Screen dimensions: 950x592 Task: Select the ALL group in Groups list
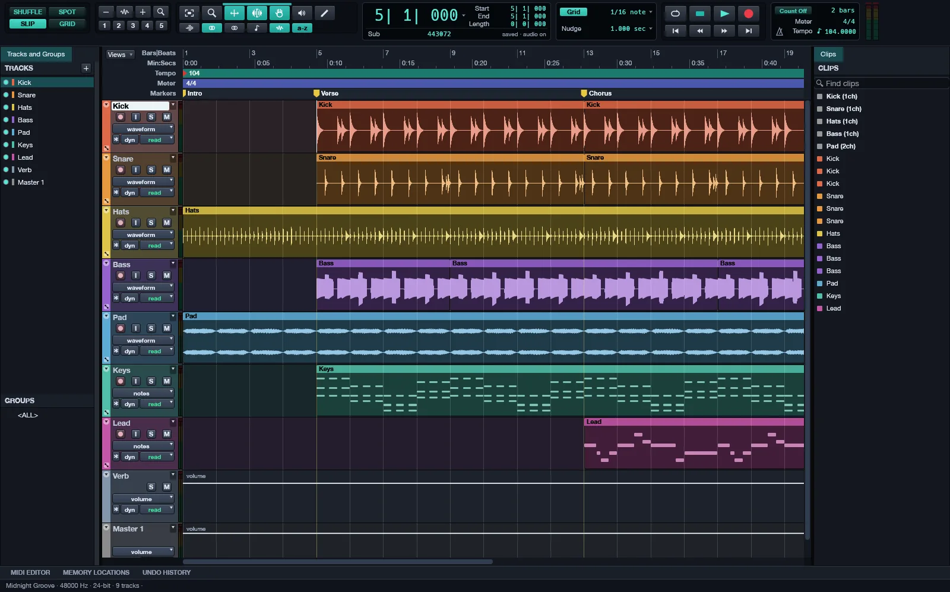(28, 415)
